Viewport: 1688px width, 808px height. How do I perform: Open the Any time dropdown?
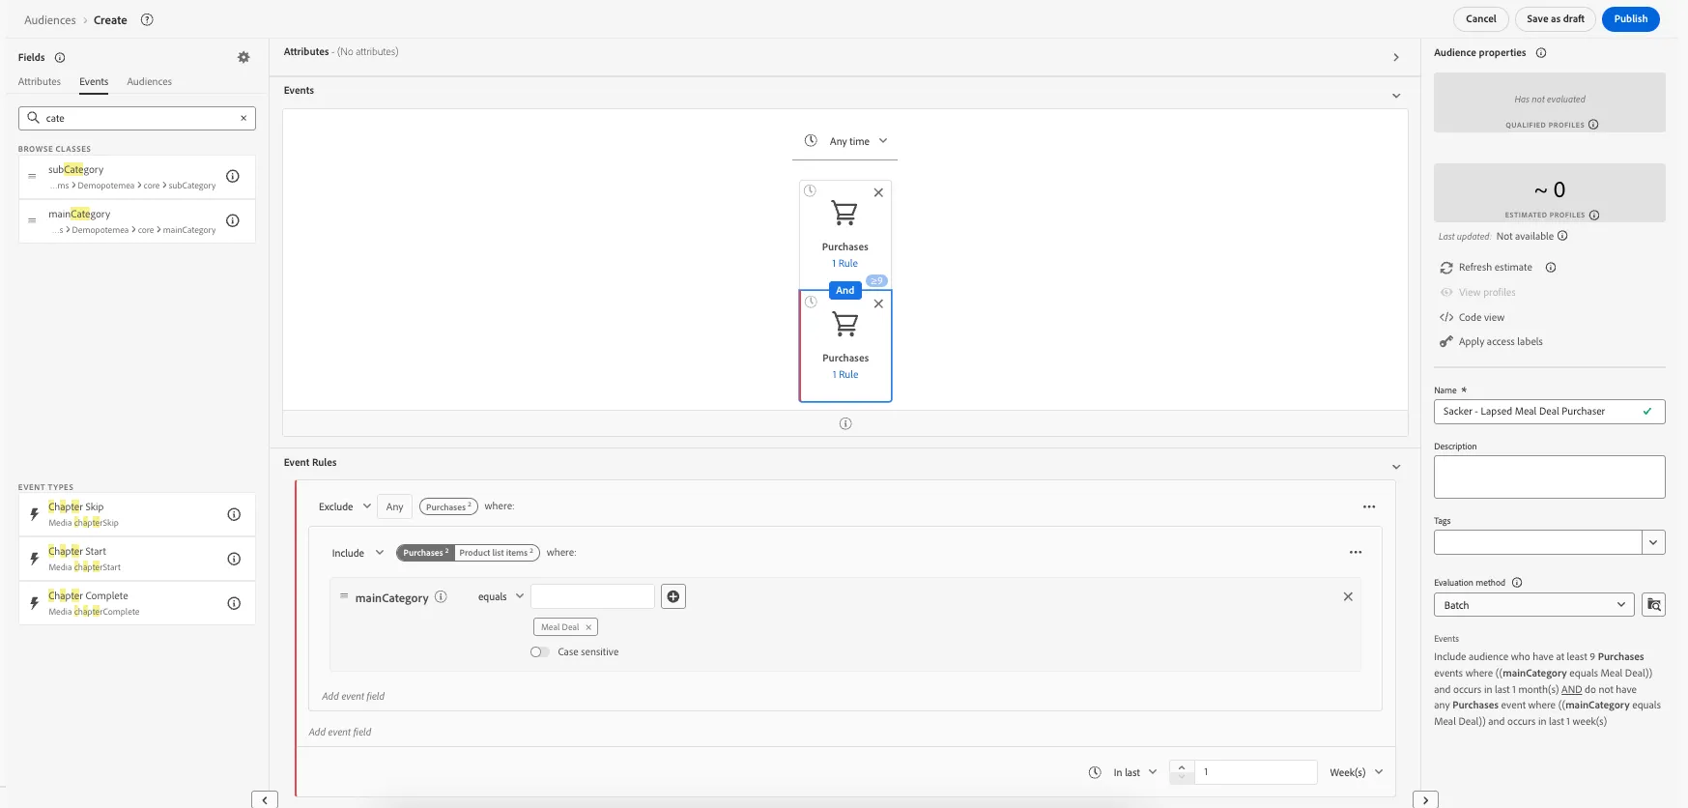[x=845, y=141]
